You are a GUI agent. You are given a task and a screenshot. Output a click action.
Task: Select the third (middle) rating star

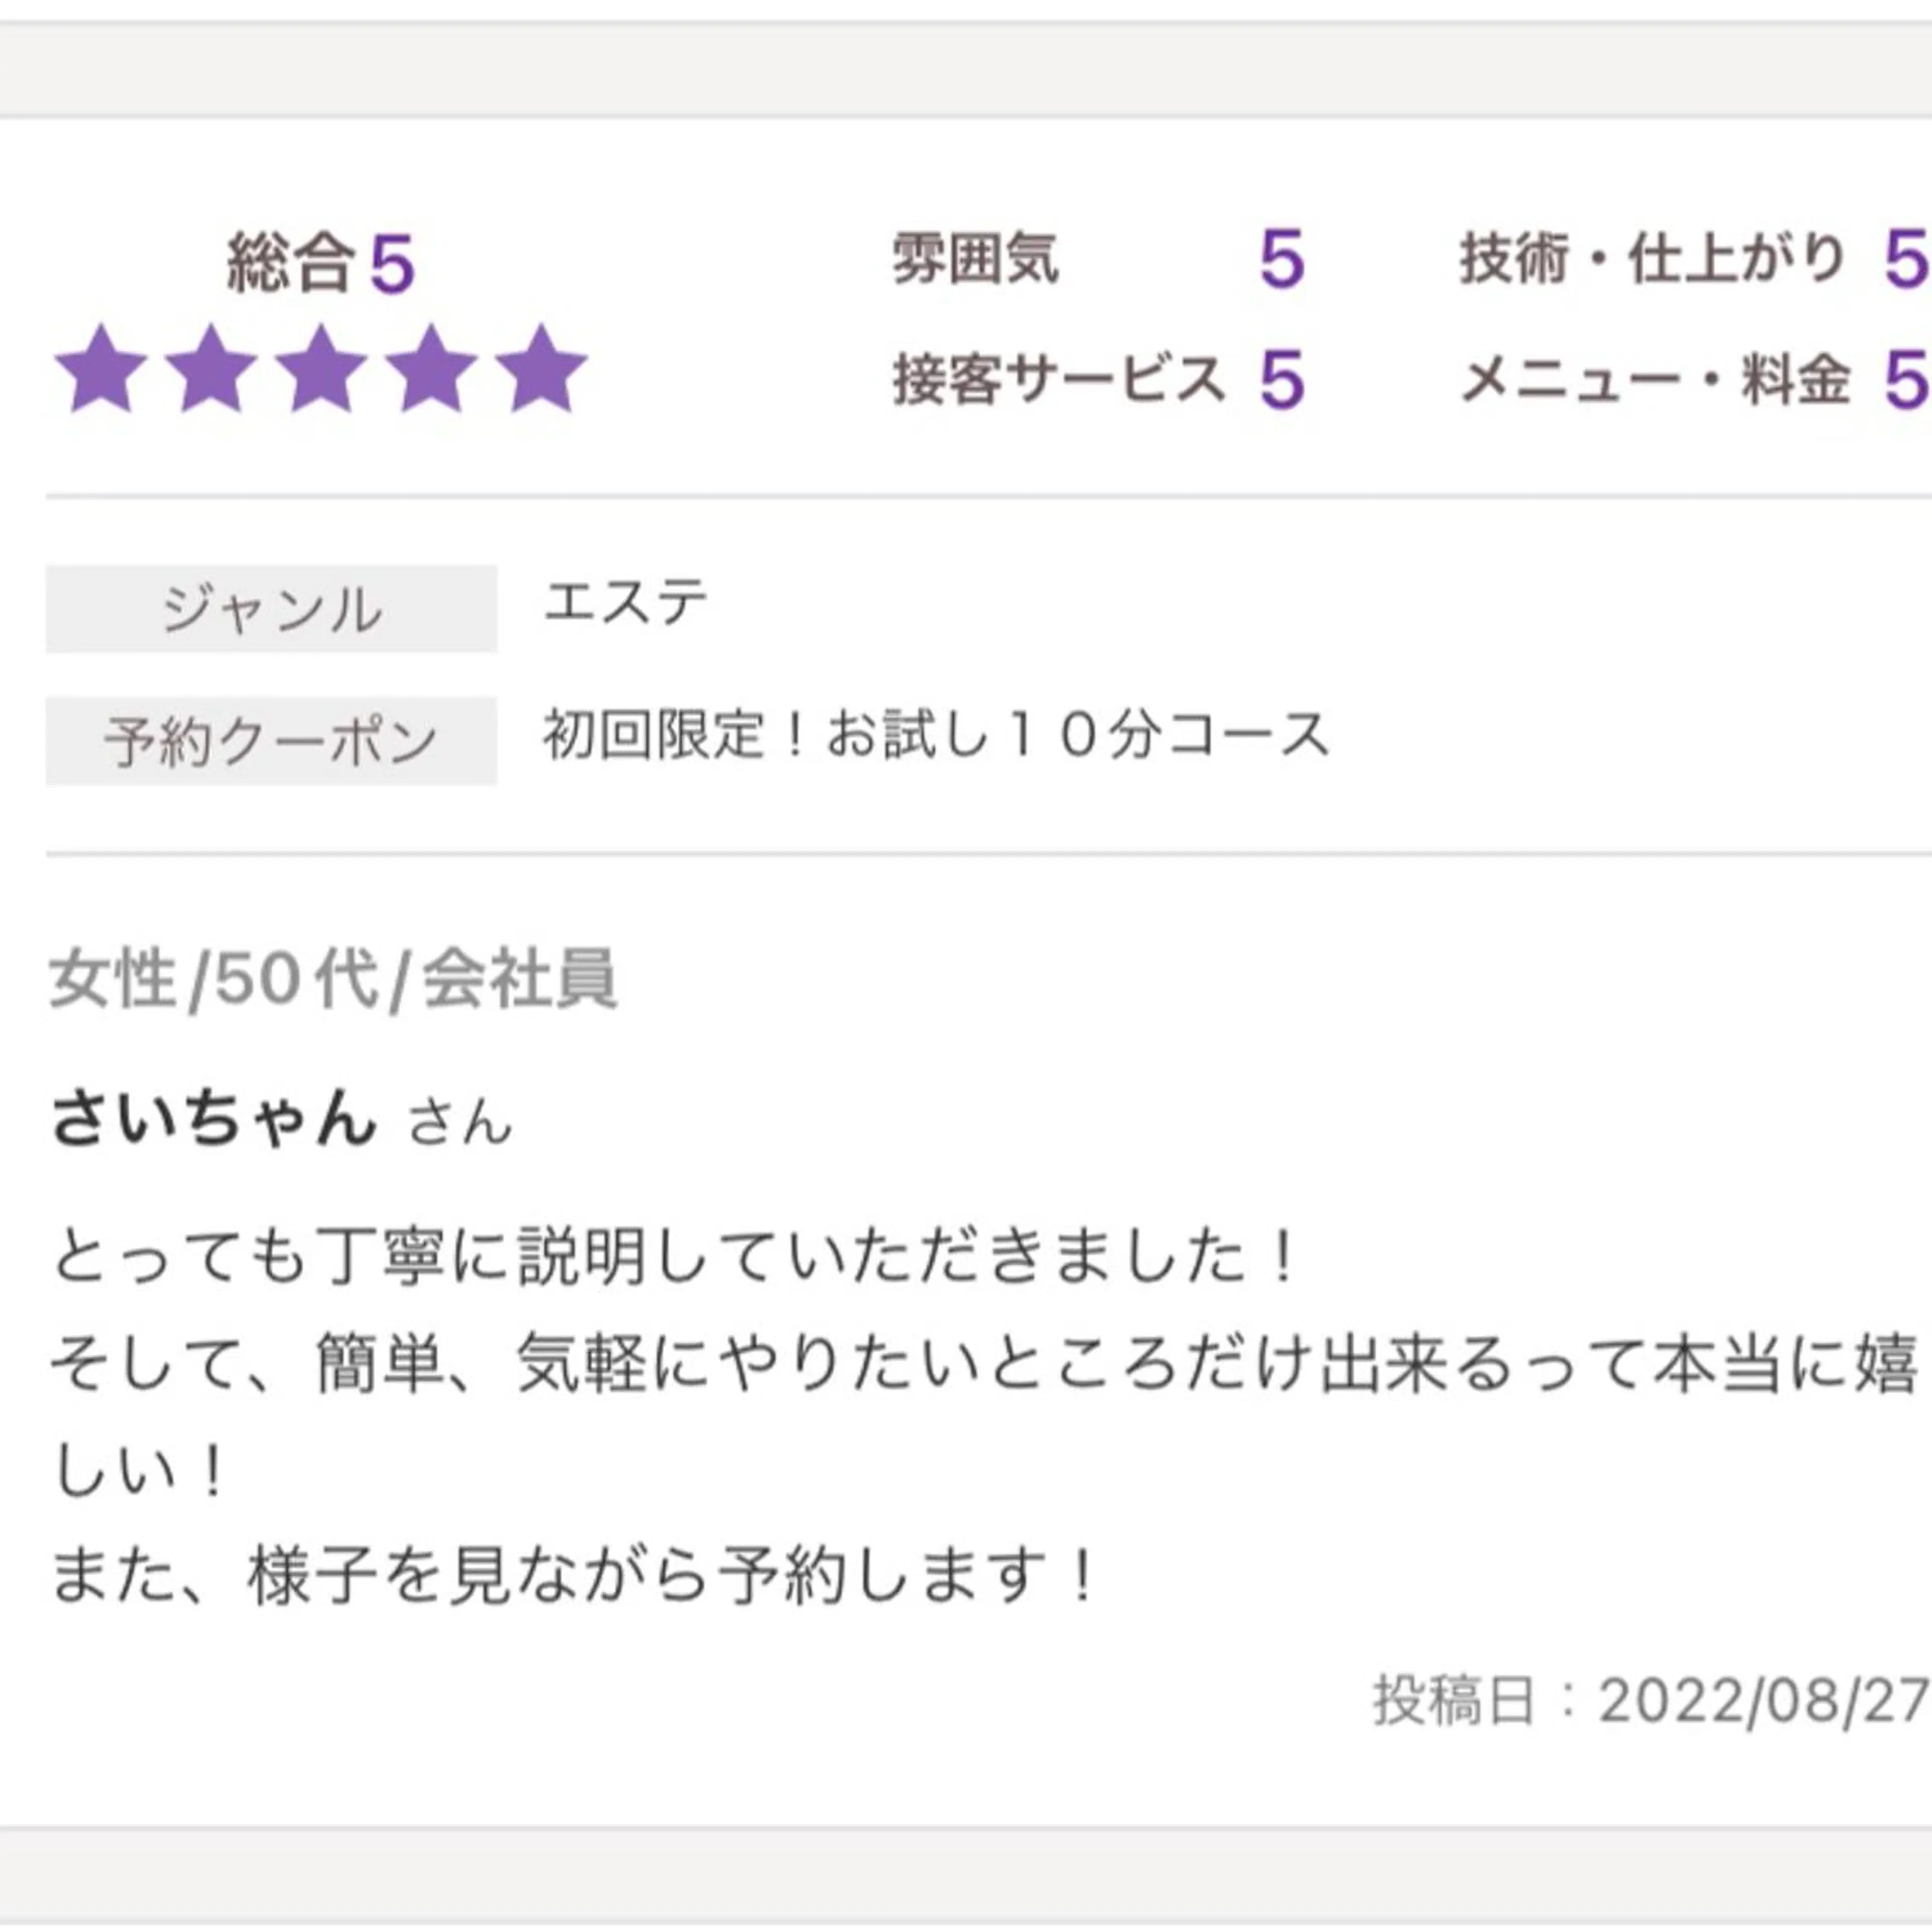pos(321,370)
